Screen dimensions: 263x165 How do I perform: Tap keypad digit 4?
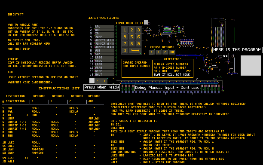(x=125, y=37)
